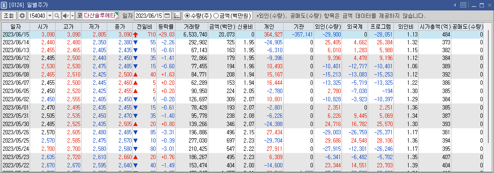Screen dimensions: 494x173
Task: Click the +29.83 change rate cell
Action: point(166,34)
